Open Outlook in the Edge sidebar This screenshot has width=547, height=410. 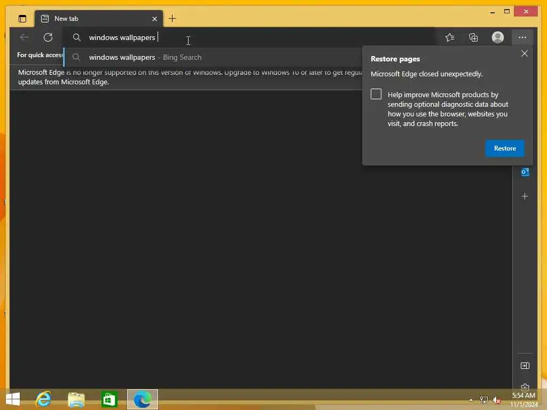click(x=525, y=172)
